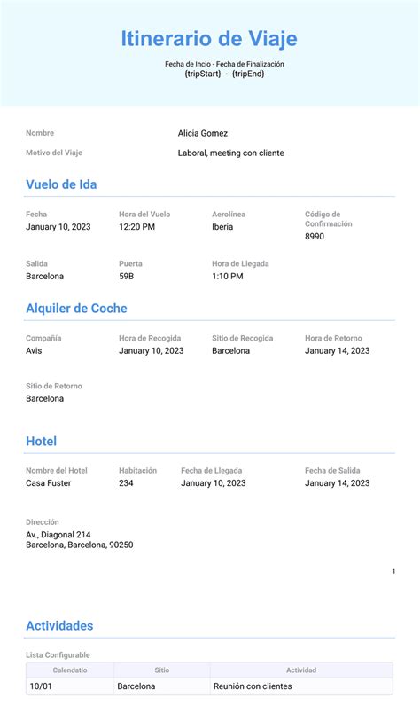
Task: Select the {tripEnd} placeholder text
Action: [248, 74]
